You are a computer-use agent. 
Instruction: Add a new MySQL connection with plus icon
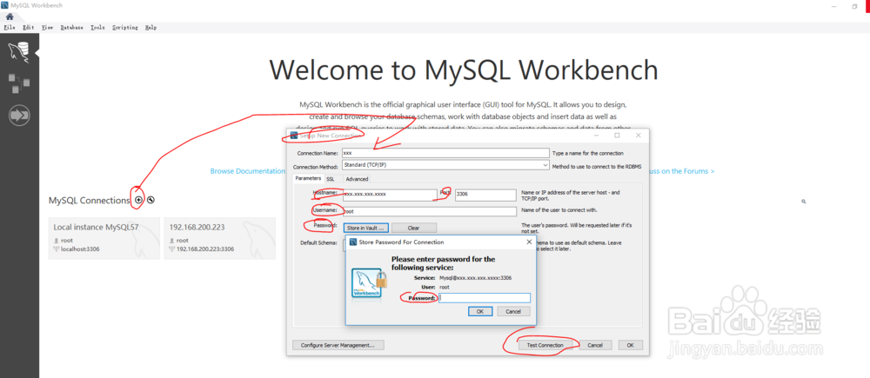(x=138, y=200)
